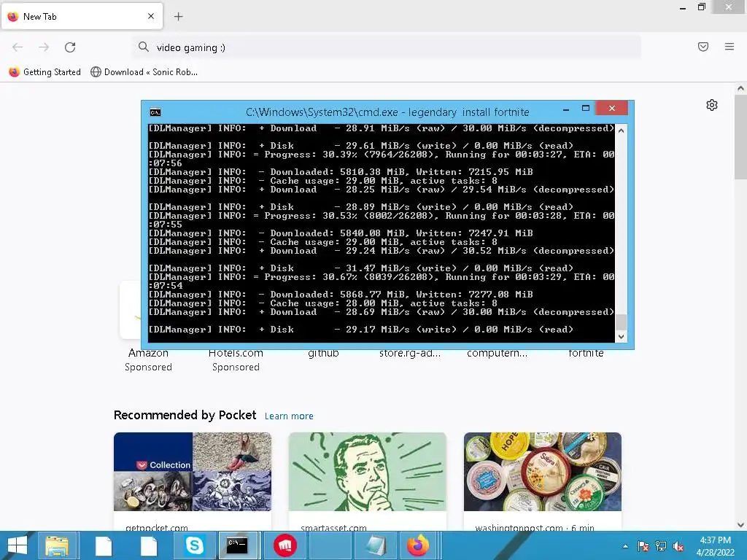Go forward with Firefox forward arrow

click(x=44, y=47)
